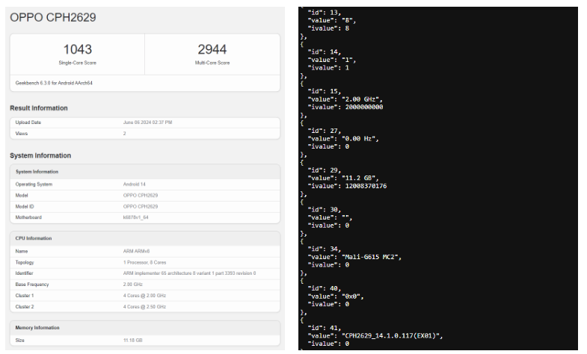Click the Memory Information table header

(37, 328)
